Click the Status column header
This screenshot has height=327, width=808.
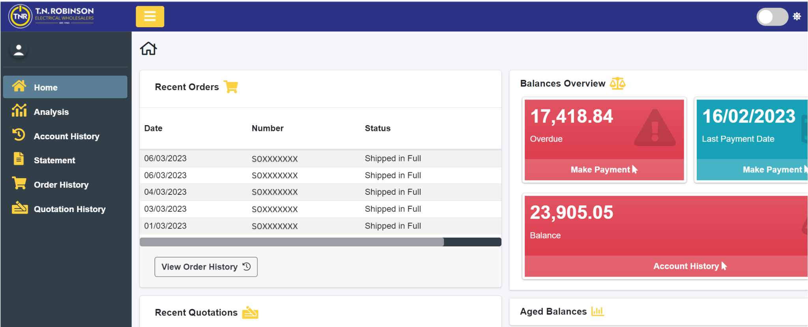(x=378, y=128)
